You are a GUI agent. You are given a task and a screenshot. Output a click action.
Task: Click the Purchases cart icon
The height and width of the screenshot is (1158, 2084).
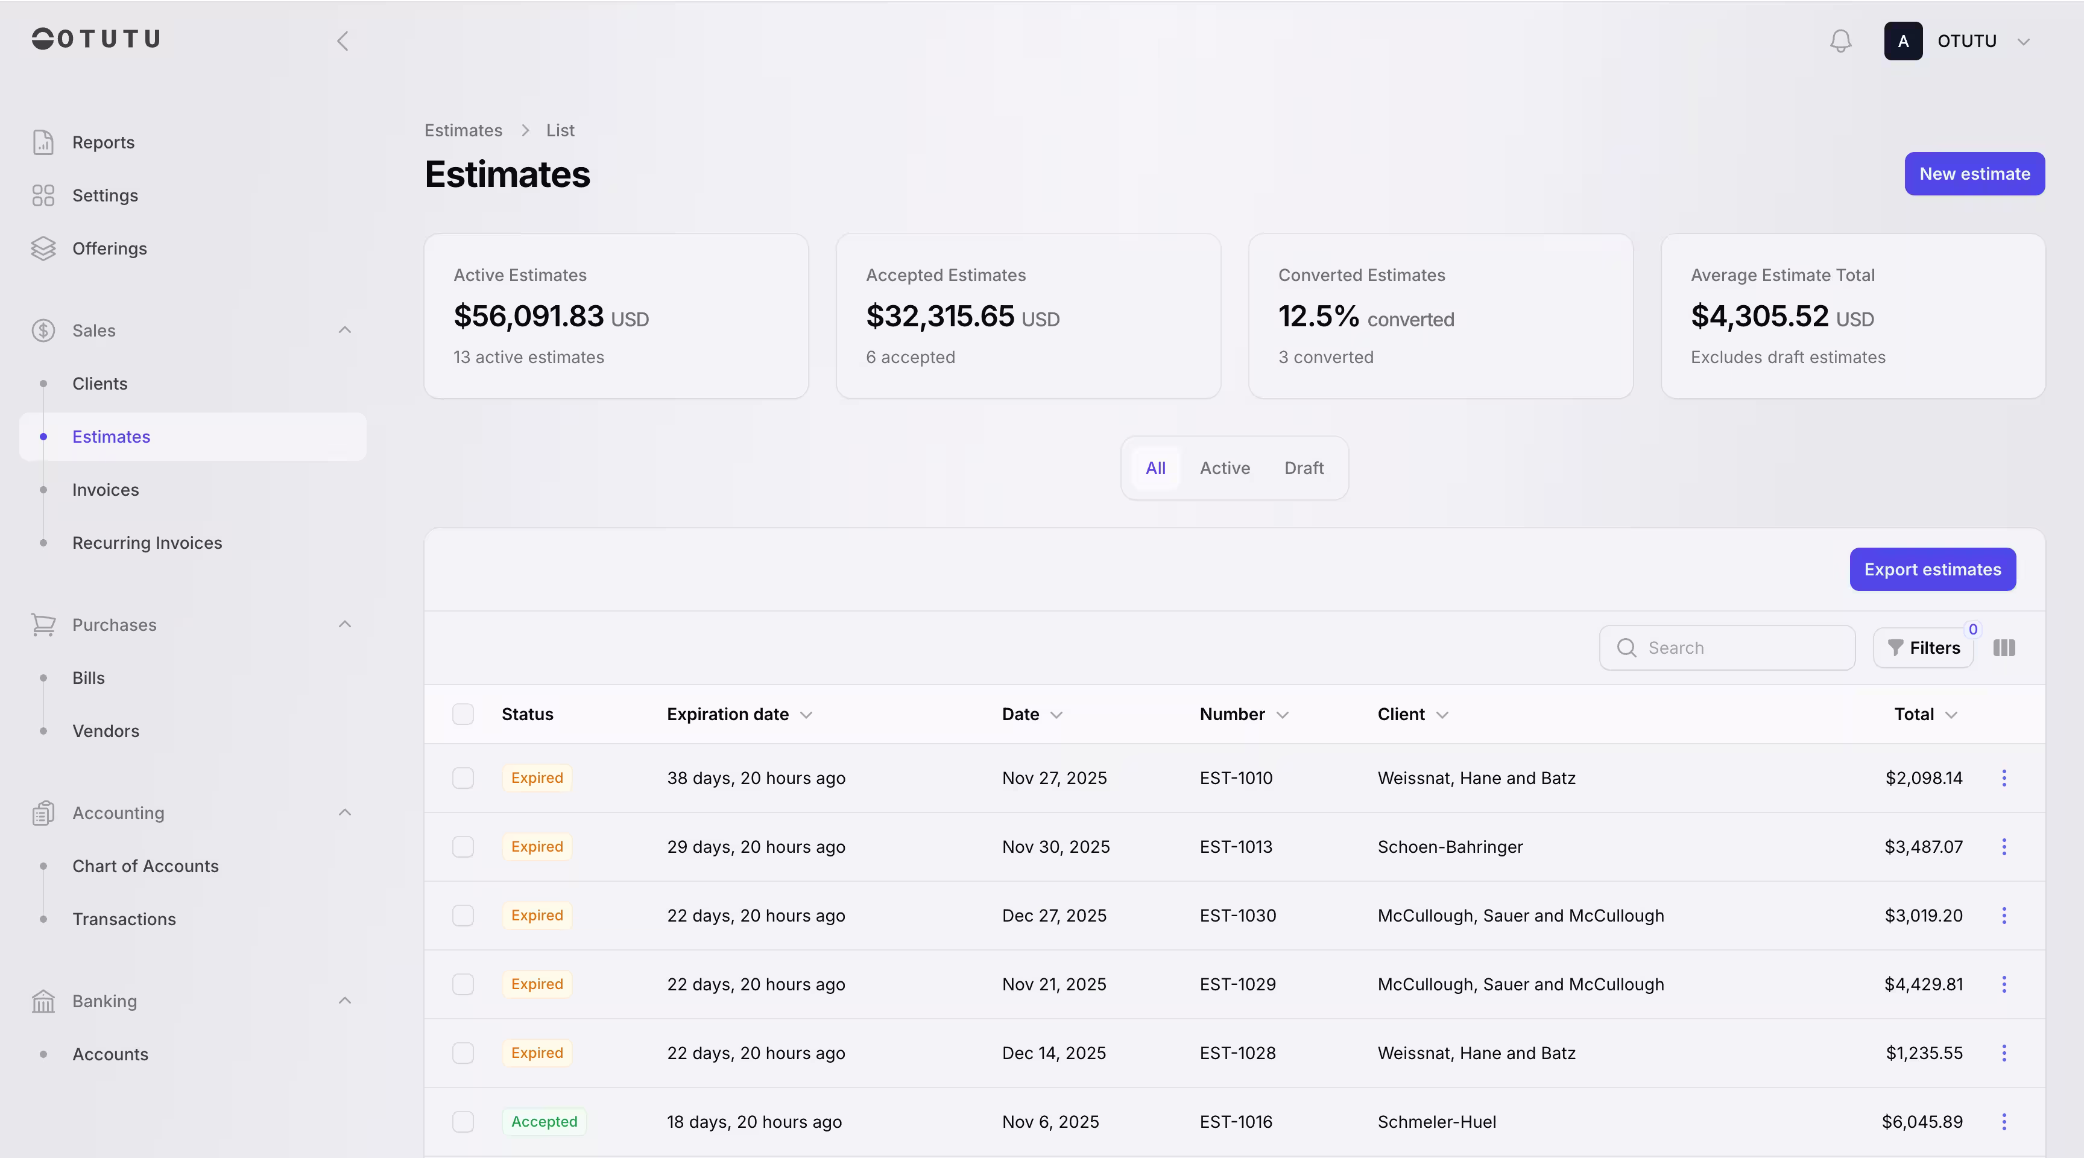coord(43,624)
